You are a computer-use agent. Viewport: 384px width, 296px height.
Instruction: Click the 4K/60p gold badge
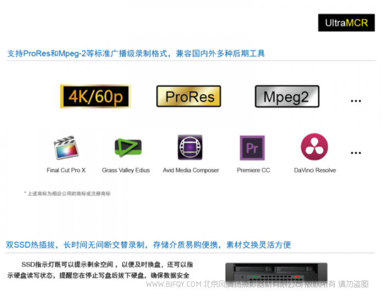tap(96, 96)
